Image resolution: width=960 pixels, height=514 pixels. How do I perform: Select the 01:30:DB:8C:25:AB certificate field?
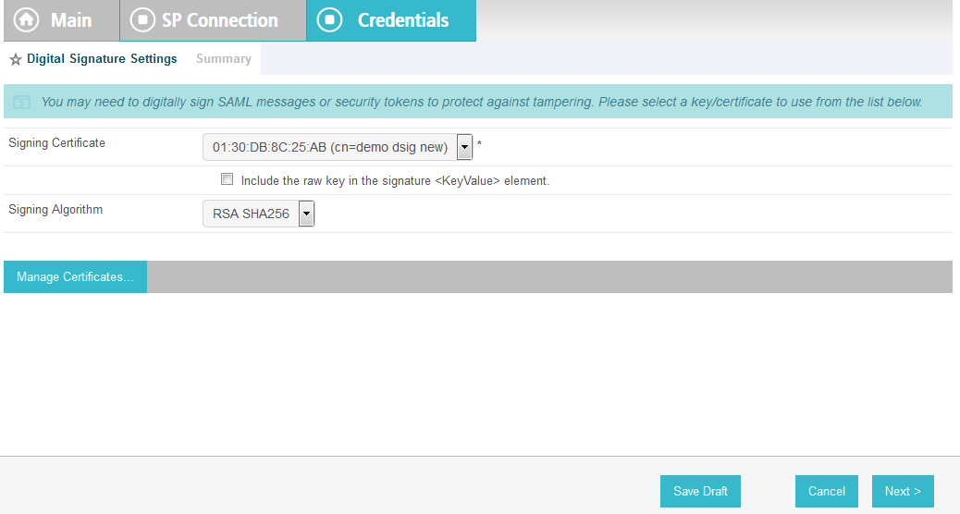[338, 147]
